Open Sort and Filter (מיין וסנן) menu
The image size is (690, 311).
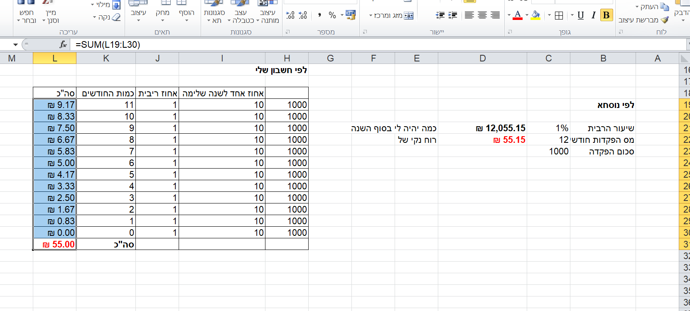[x=51, y=12]
